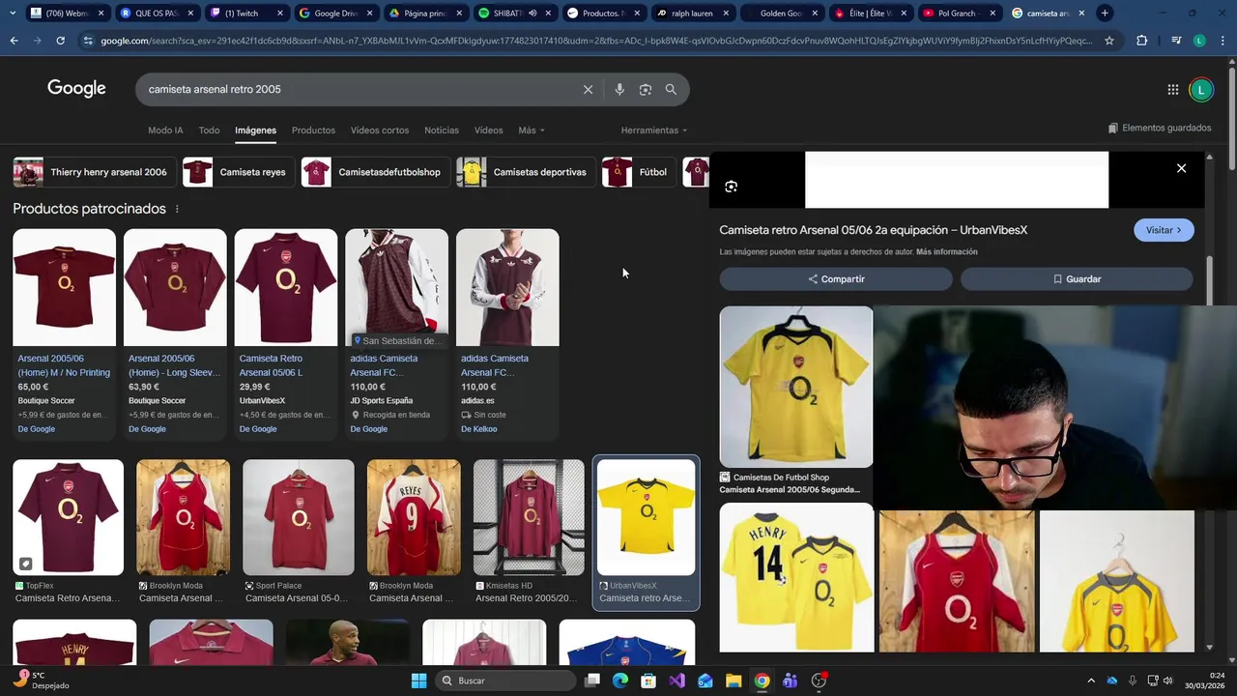Select Camisetas deportivas suggestion chip
This screenshot has width=1237, height=696.
[x=526, y=172]
